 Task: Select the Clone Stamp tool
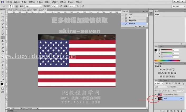point(2,41)
